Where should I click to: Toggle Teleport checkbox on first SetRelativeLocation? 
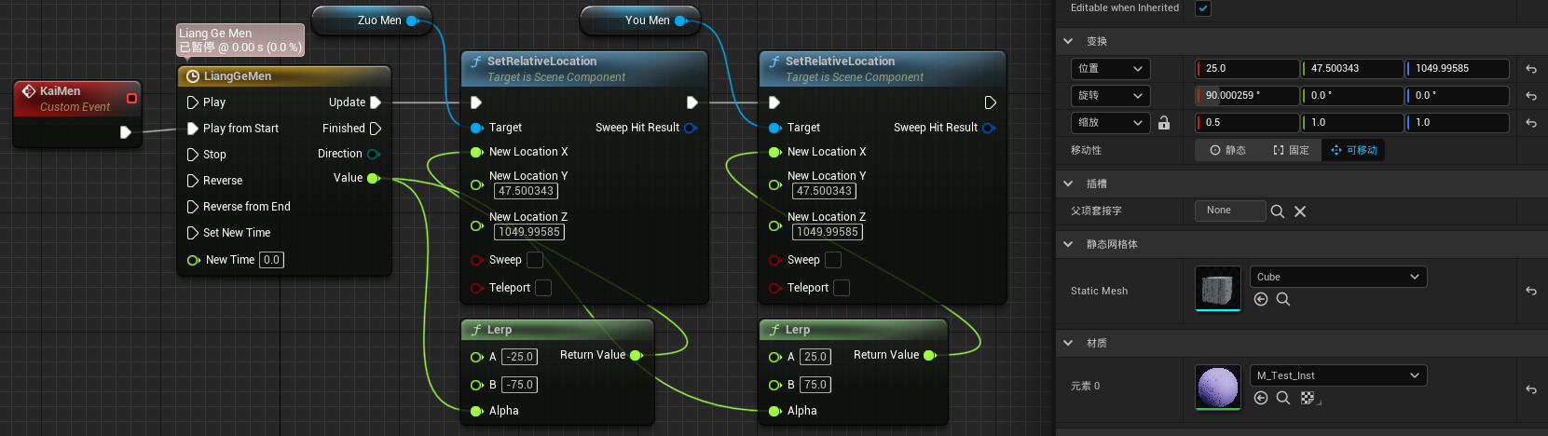click(x=543, y=288)
